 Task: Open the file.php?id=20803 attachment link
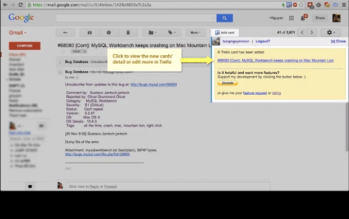(x=97, y=154)
